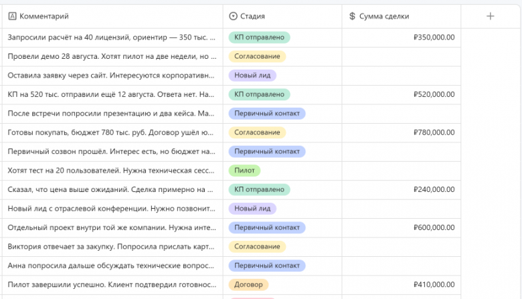Select the comment 'Первичный созвон прошёл'
The height and width of the screenshot is (299, 522).
pyautogui.click(x=112, y=151)
